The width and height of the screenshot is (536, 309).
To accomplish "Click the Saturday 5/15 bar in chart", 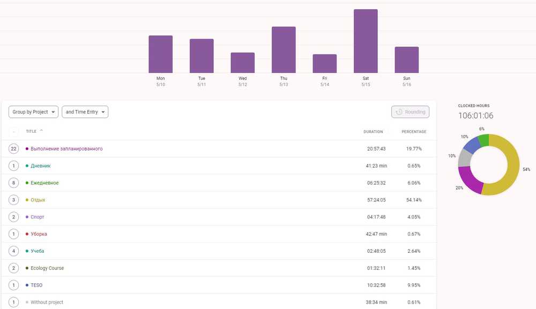I will tap(366, 41).
